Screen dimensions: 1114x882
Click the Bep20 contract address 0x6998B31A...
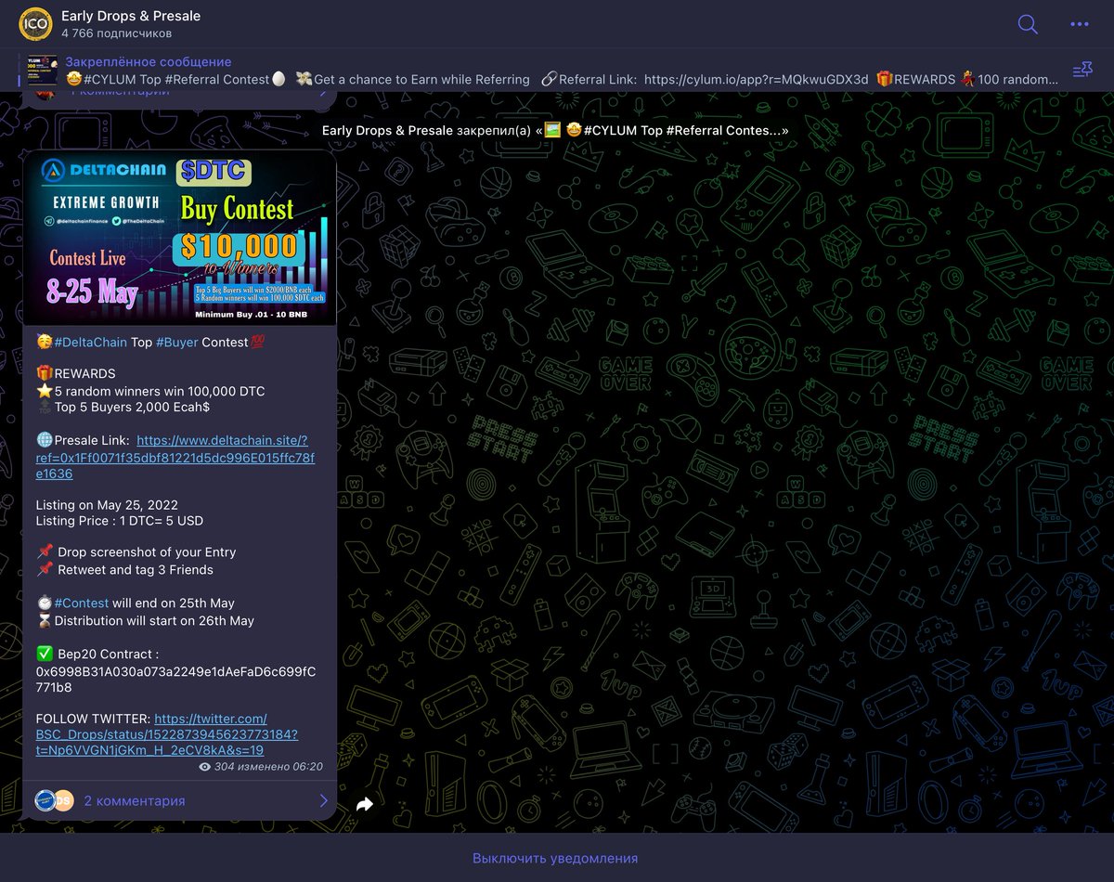click(175, 680)
